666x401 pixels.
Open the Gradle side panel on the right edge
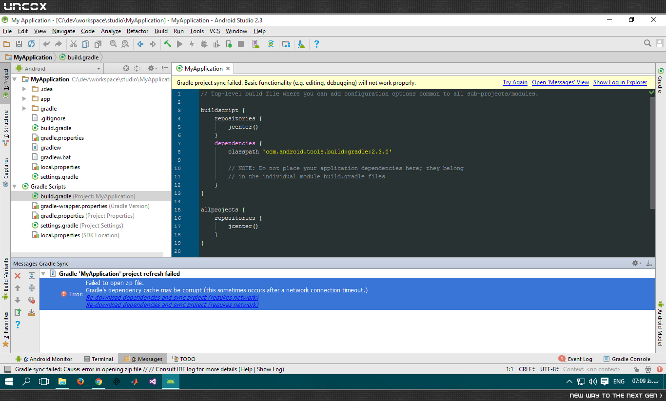pos(660,80)
